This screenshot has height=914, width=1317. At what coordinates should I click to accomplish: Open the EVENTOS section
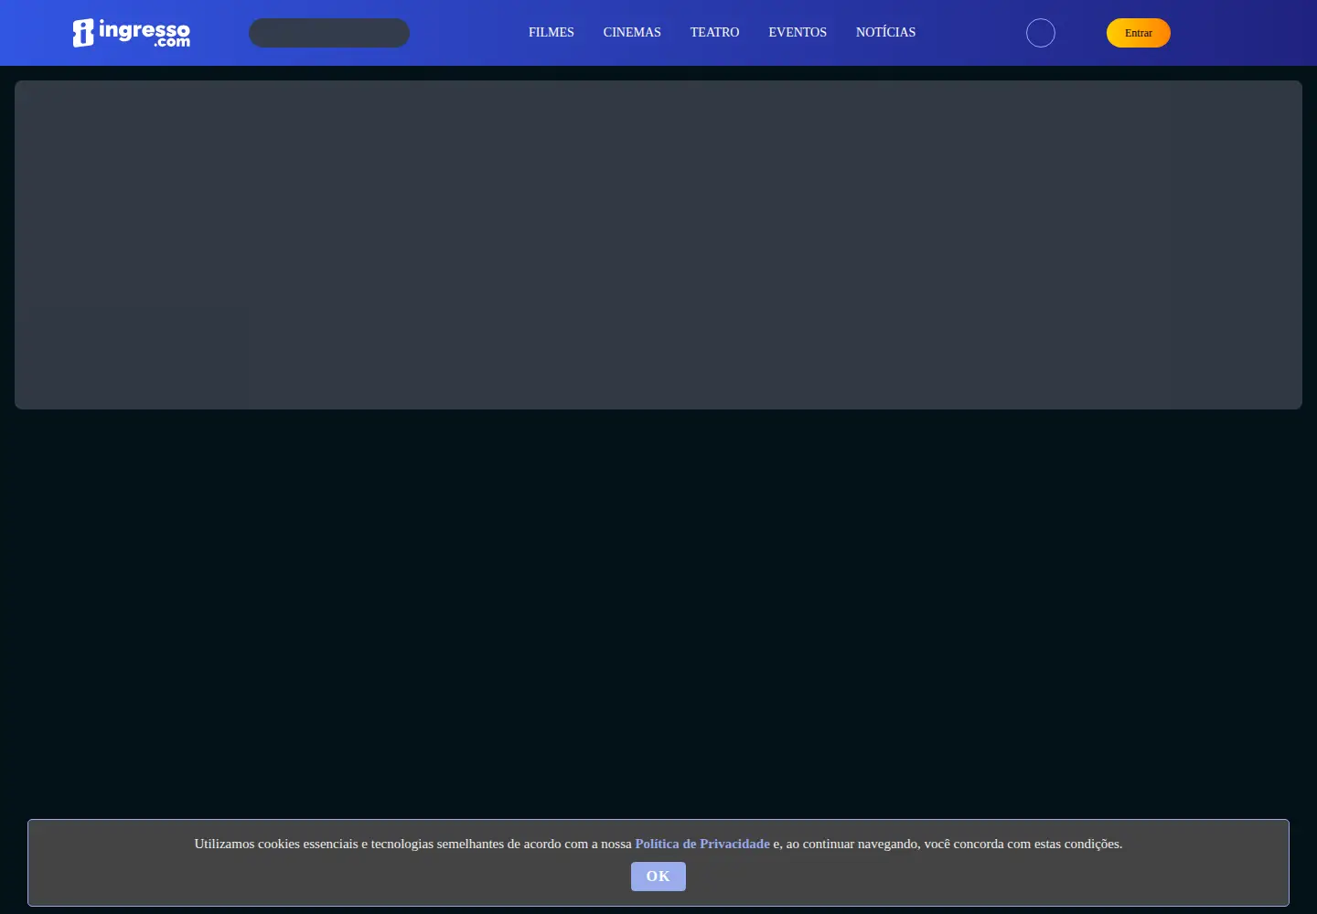(x=798, y=32)
